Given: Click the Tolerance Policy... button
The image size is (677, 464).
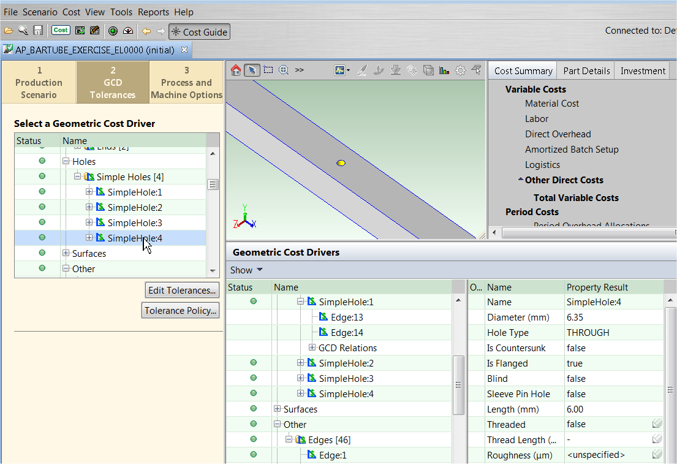Looking at the screenshot, I should pyautogui.click(x=180, y=311).
